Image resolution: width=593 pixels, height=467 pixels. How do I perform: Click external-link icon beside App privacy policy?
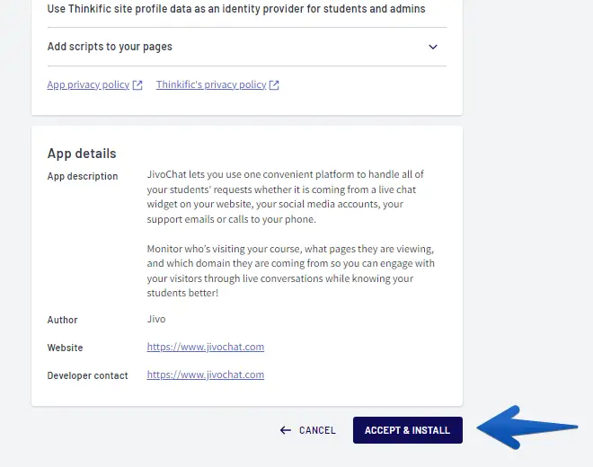click(137, 85)
